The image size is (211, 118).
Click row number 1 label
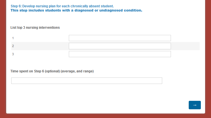(x=13, y=38)
